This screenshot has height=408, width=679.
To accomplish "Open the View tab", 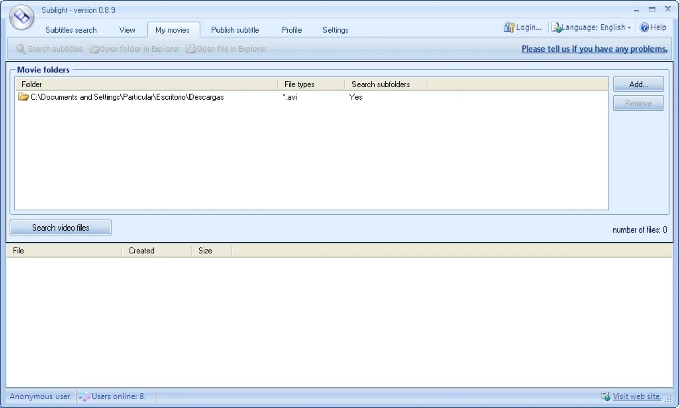I will [127, 30].
